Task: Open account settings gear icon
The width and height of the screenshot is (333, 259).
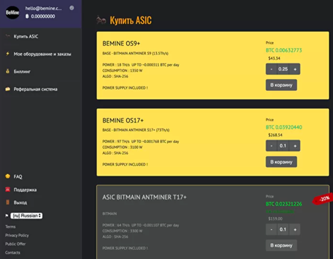Action: [x=72, y=8]
